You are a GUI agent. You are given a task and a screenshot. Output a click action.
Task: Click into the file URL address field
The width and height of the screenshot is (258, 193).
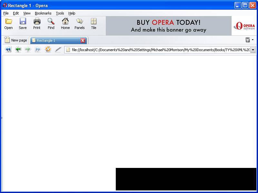tap(160, 50)
